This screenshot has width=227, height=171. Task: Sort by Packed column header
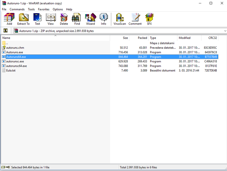(x=139, y=38)
